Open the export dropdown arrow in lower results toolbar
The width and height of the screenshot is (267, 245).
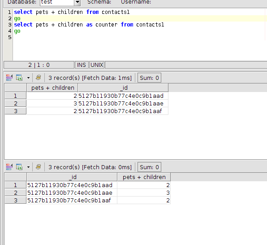28,167
